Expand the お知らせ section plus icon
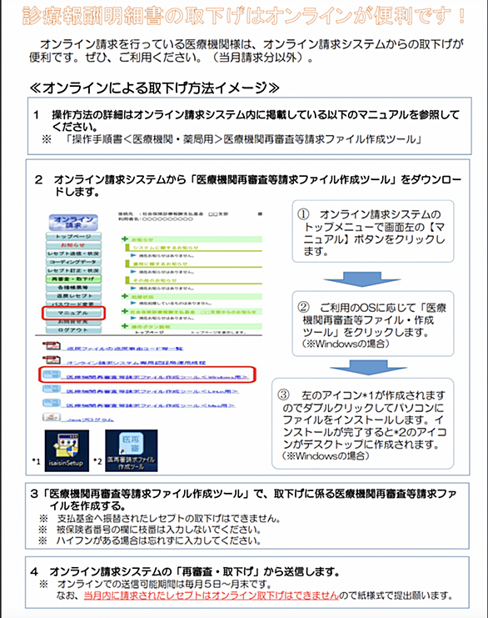The height and width of the screenshot is (618, 488). pos(125,239)
